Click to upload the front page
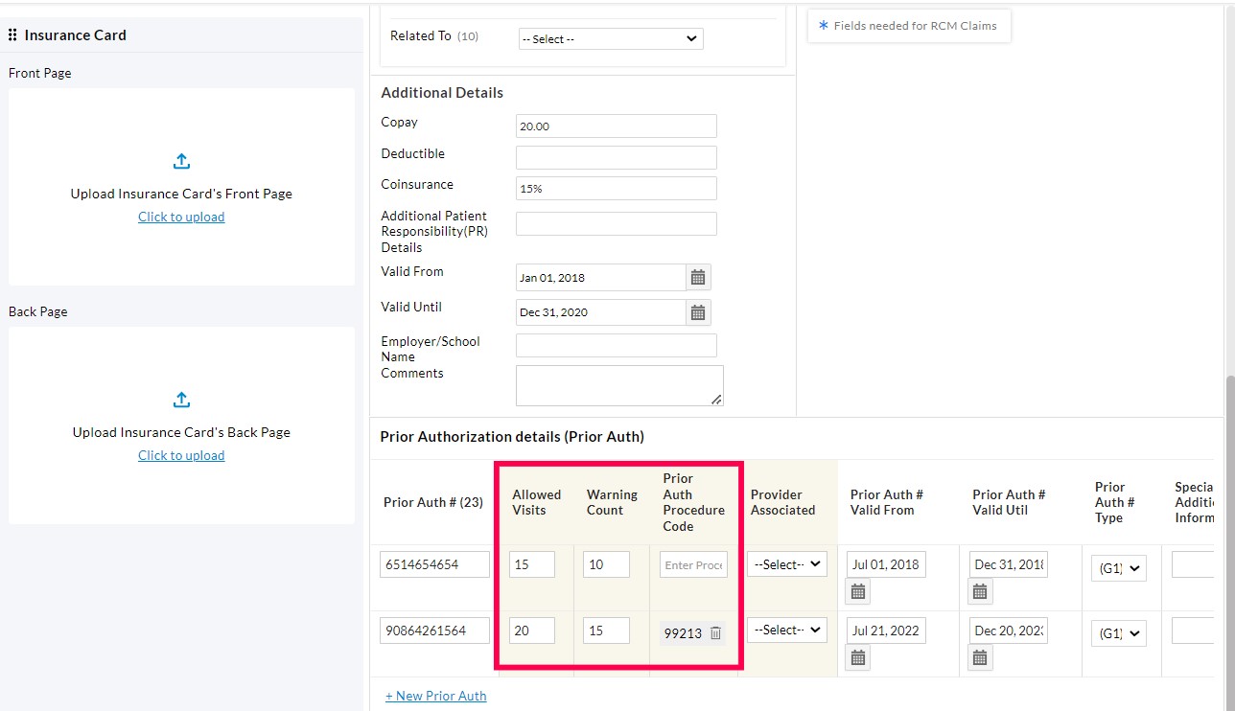This screenshot has height=711, width=1235. coord(181,216)
